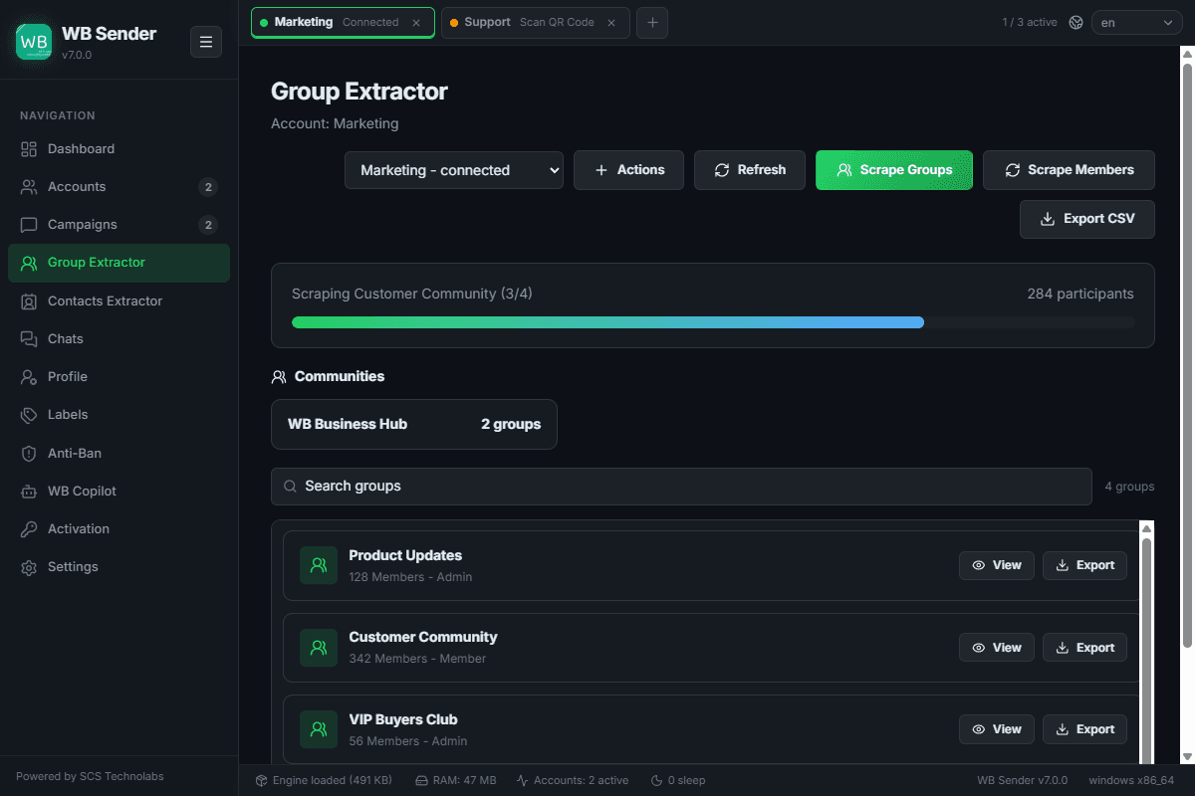Click the WB Sender logo icon
The width and height of the screenshot is (1195, 796).
pos(34,42)
